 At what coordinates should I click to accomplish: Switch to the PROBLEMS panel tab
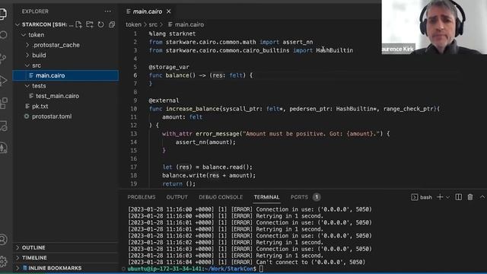[x=142, y=197]
